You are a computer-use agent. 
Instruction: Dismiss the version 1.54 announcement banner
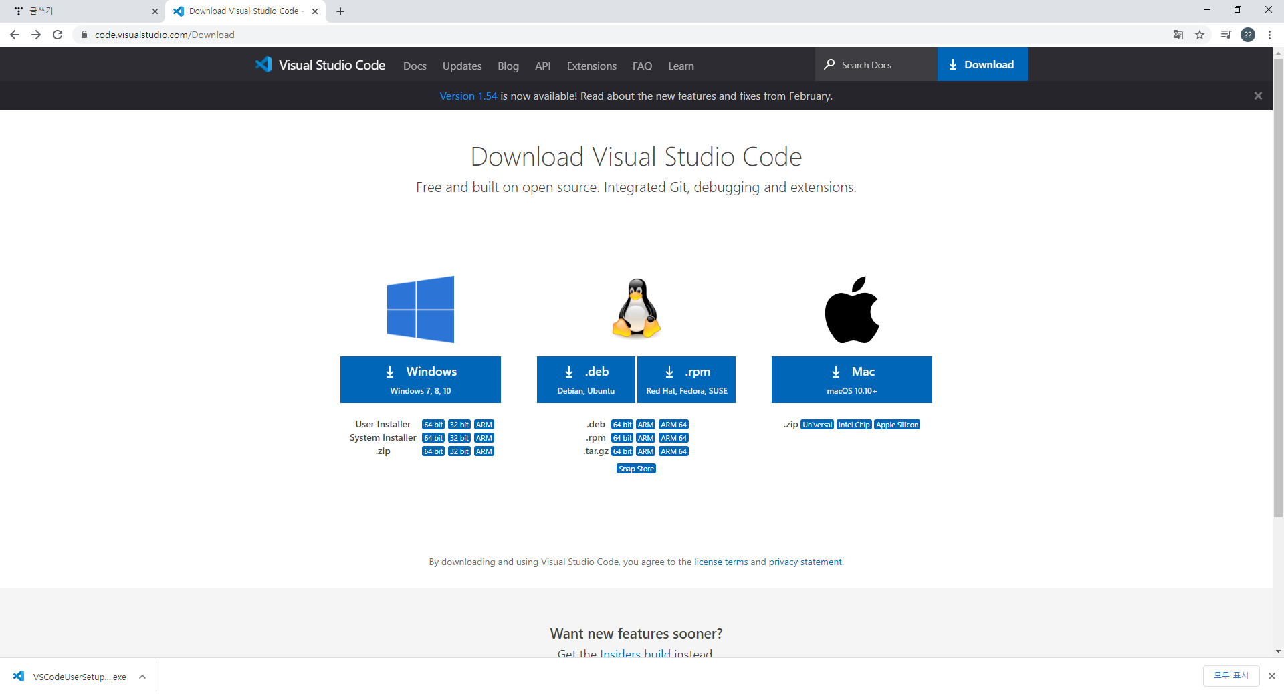pos(1258,96)
